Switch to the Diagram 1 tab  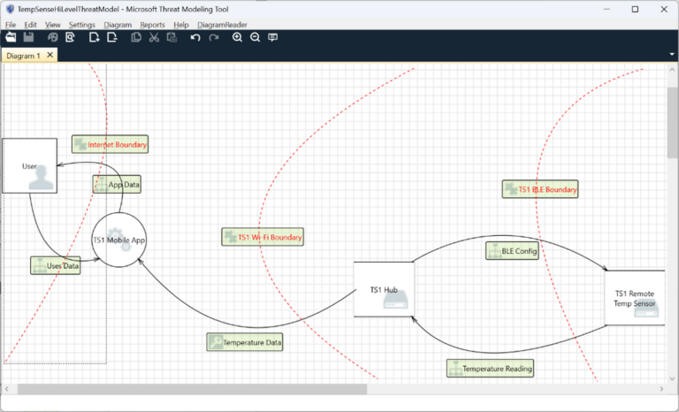pyautogui.click(x=23, y=55)
